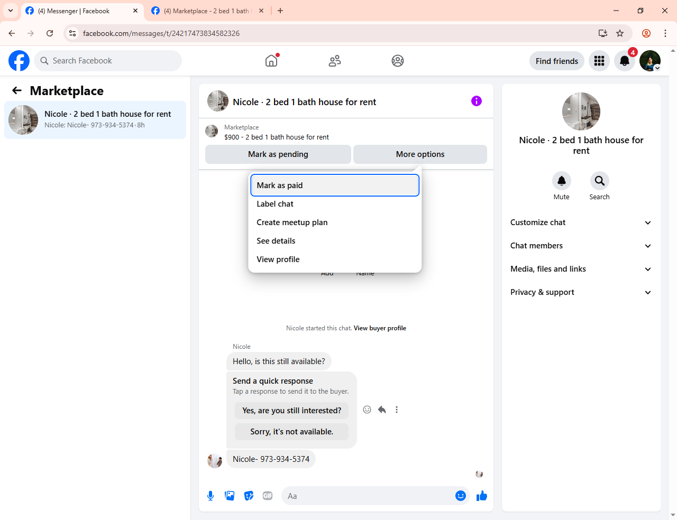Choose See details in menu

tap(335, 241)
